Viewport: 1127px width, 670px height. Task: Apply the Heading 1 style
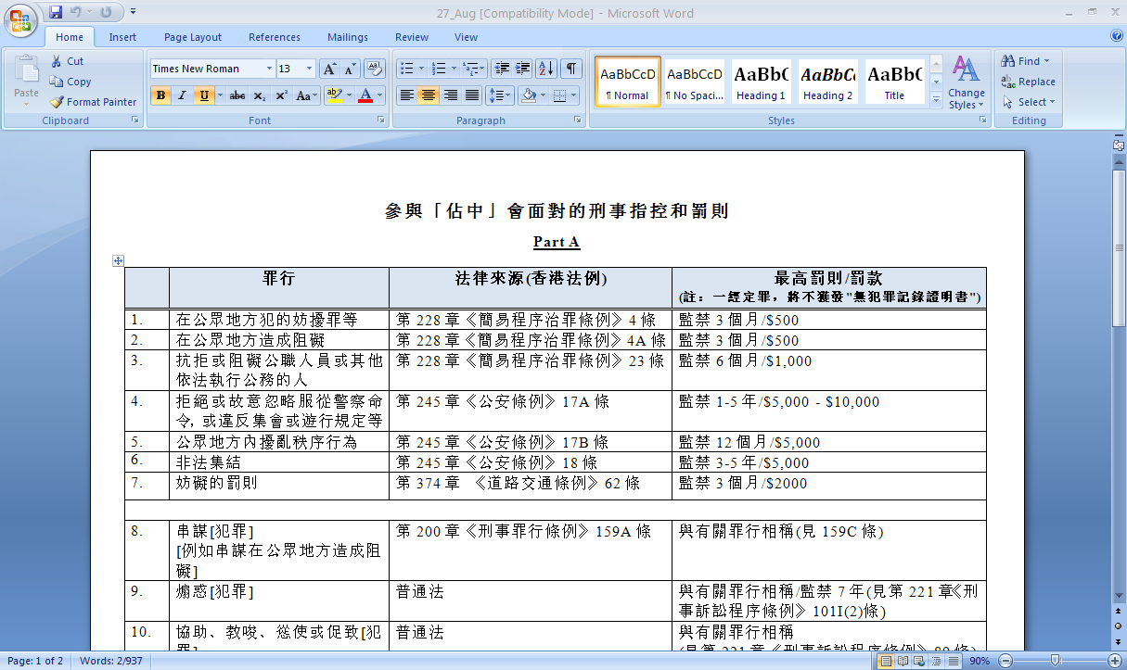pyautogui.click(x=761, y=82)
